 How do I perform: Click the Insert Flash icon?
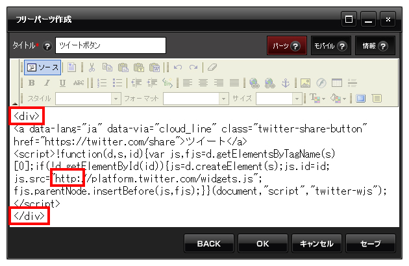point(321,83)
